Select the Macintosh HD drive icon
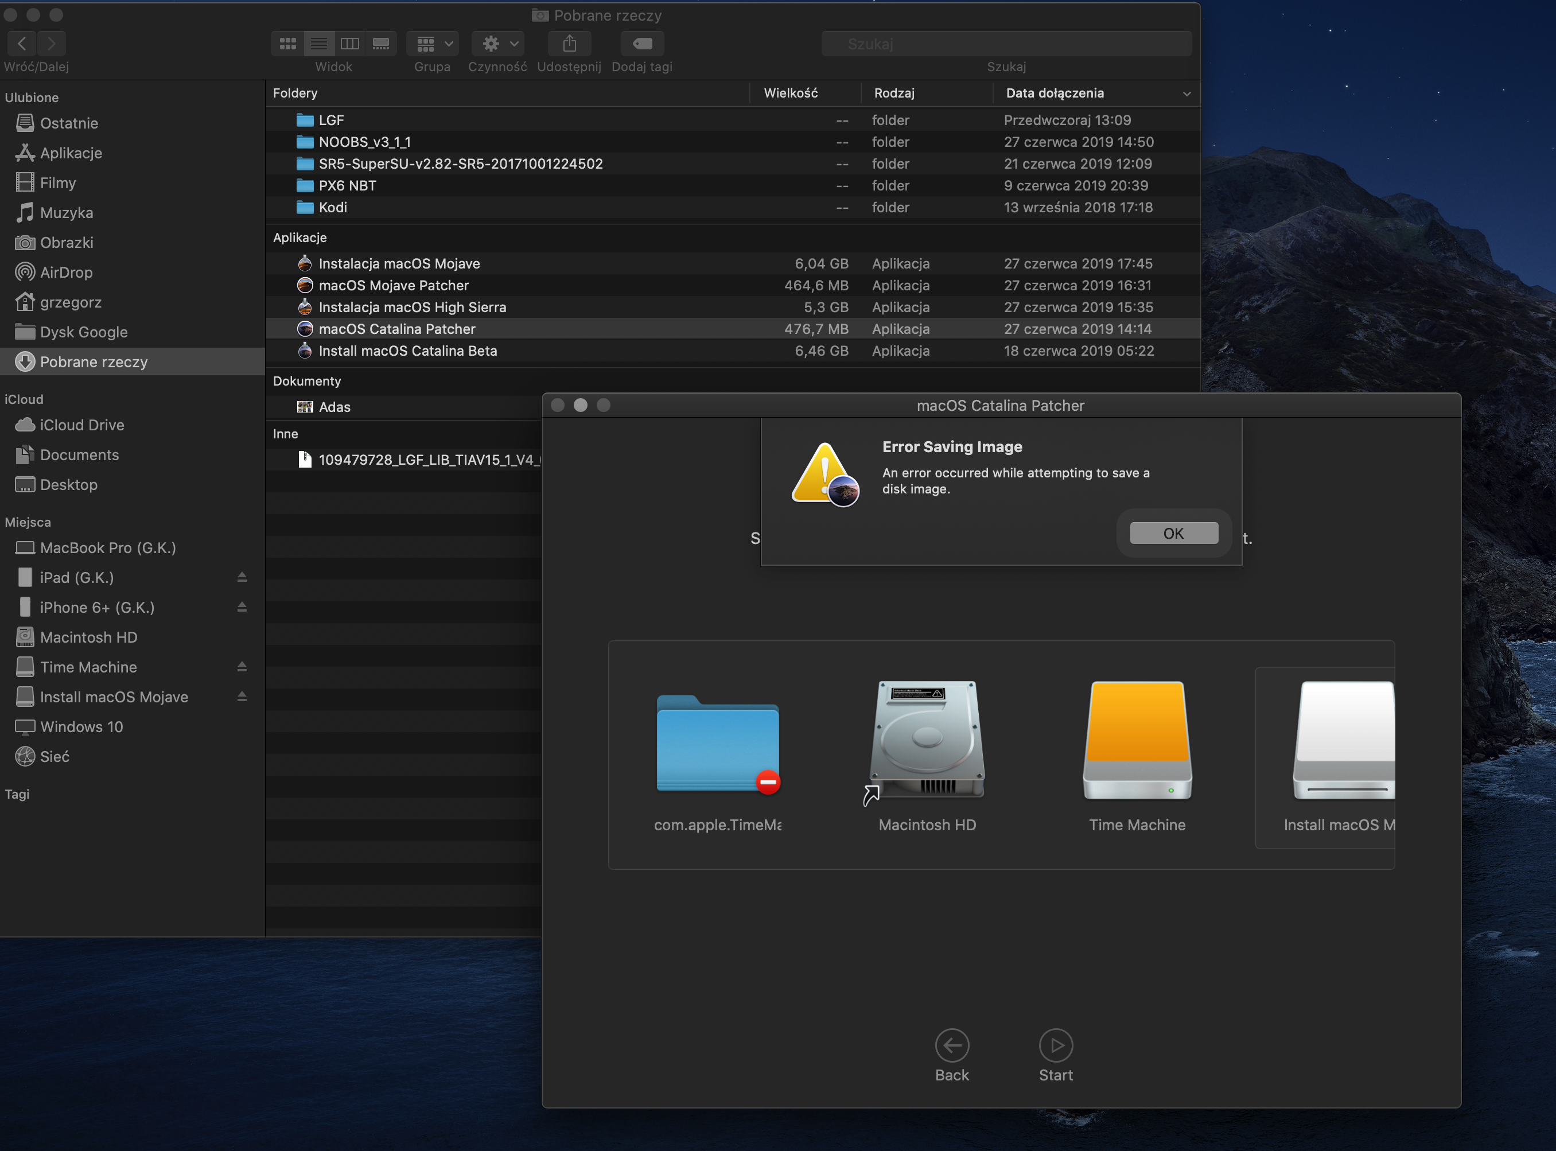Viewport: 1556px width, 1151px height. click(x=927, y=741)
